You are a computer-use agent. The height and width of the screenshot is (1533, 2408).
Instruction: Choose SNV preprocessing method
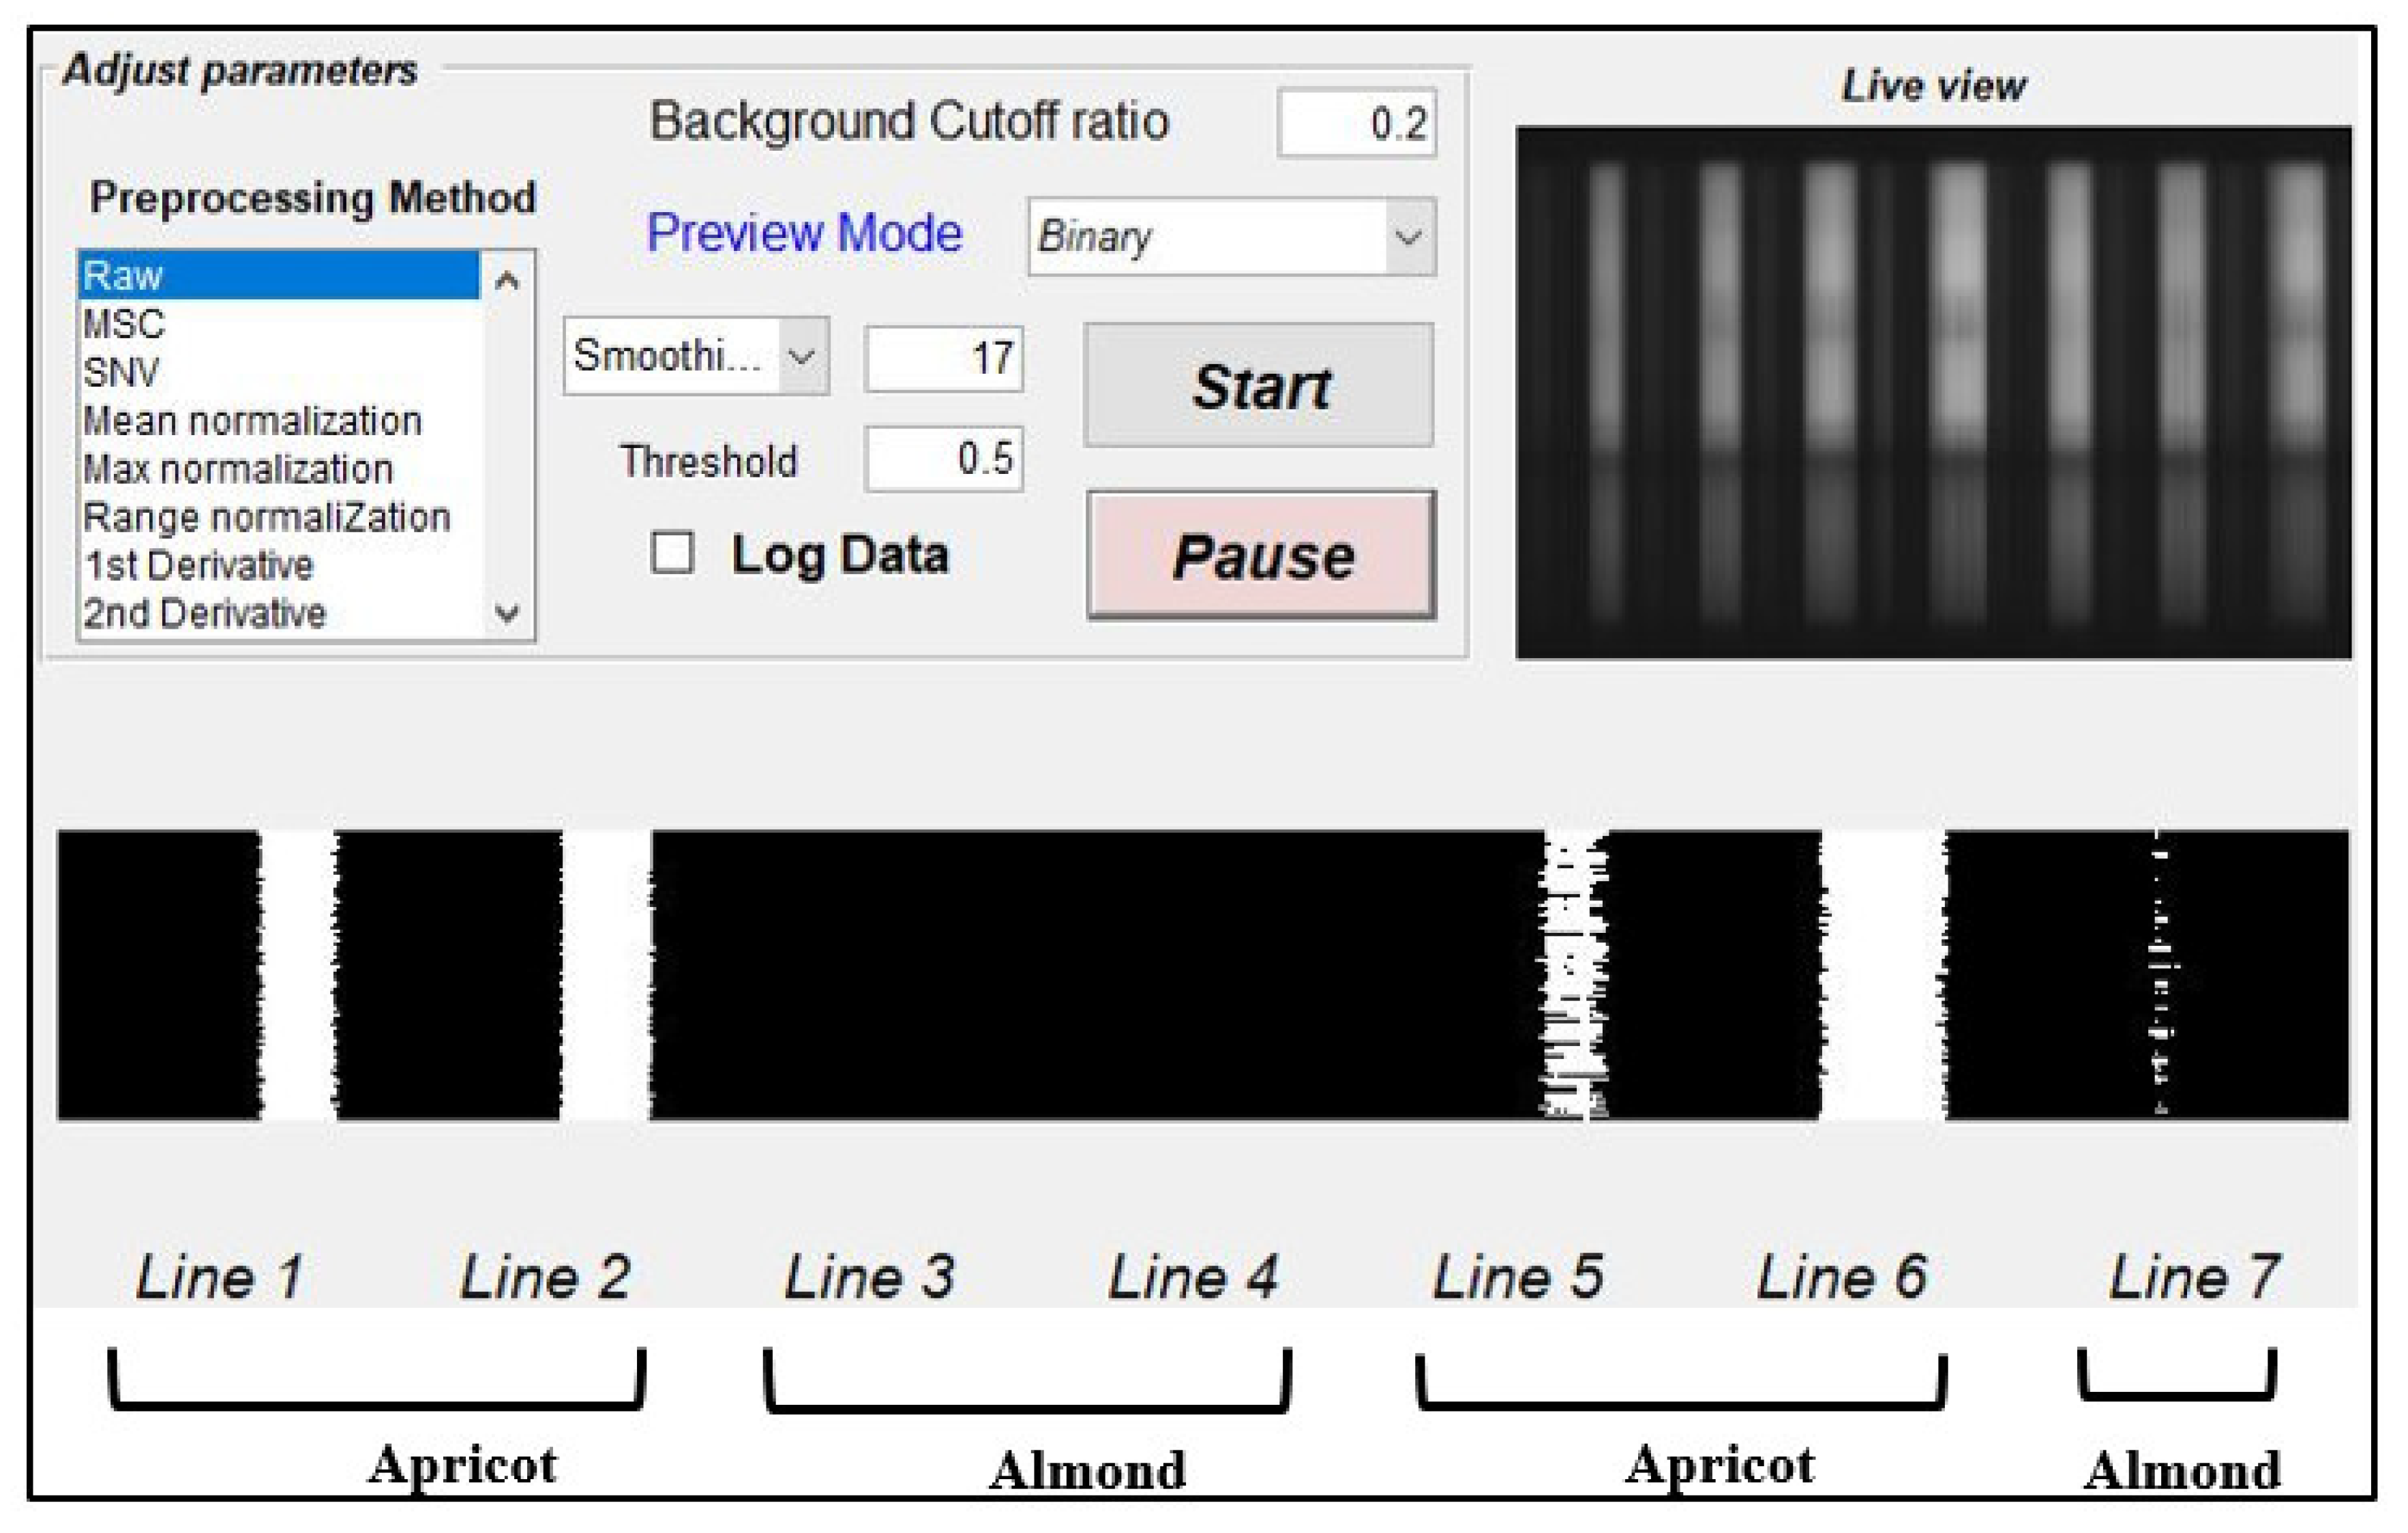tap(278, 372)
